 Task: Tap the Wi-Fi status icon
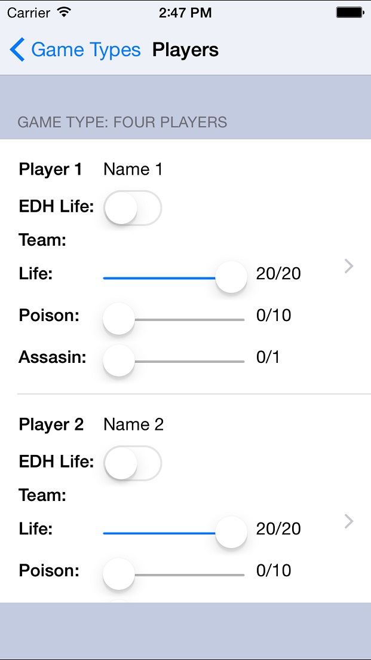[x=64, y=13]
